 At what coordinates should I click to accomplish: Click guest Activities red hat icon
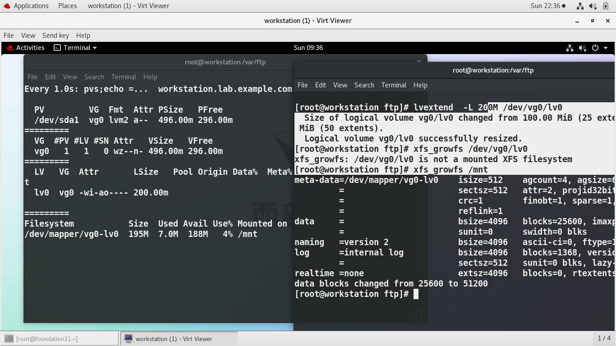click(10, 48)
